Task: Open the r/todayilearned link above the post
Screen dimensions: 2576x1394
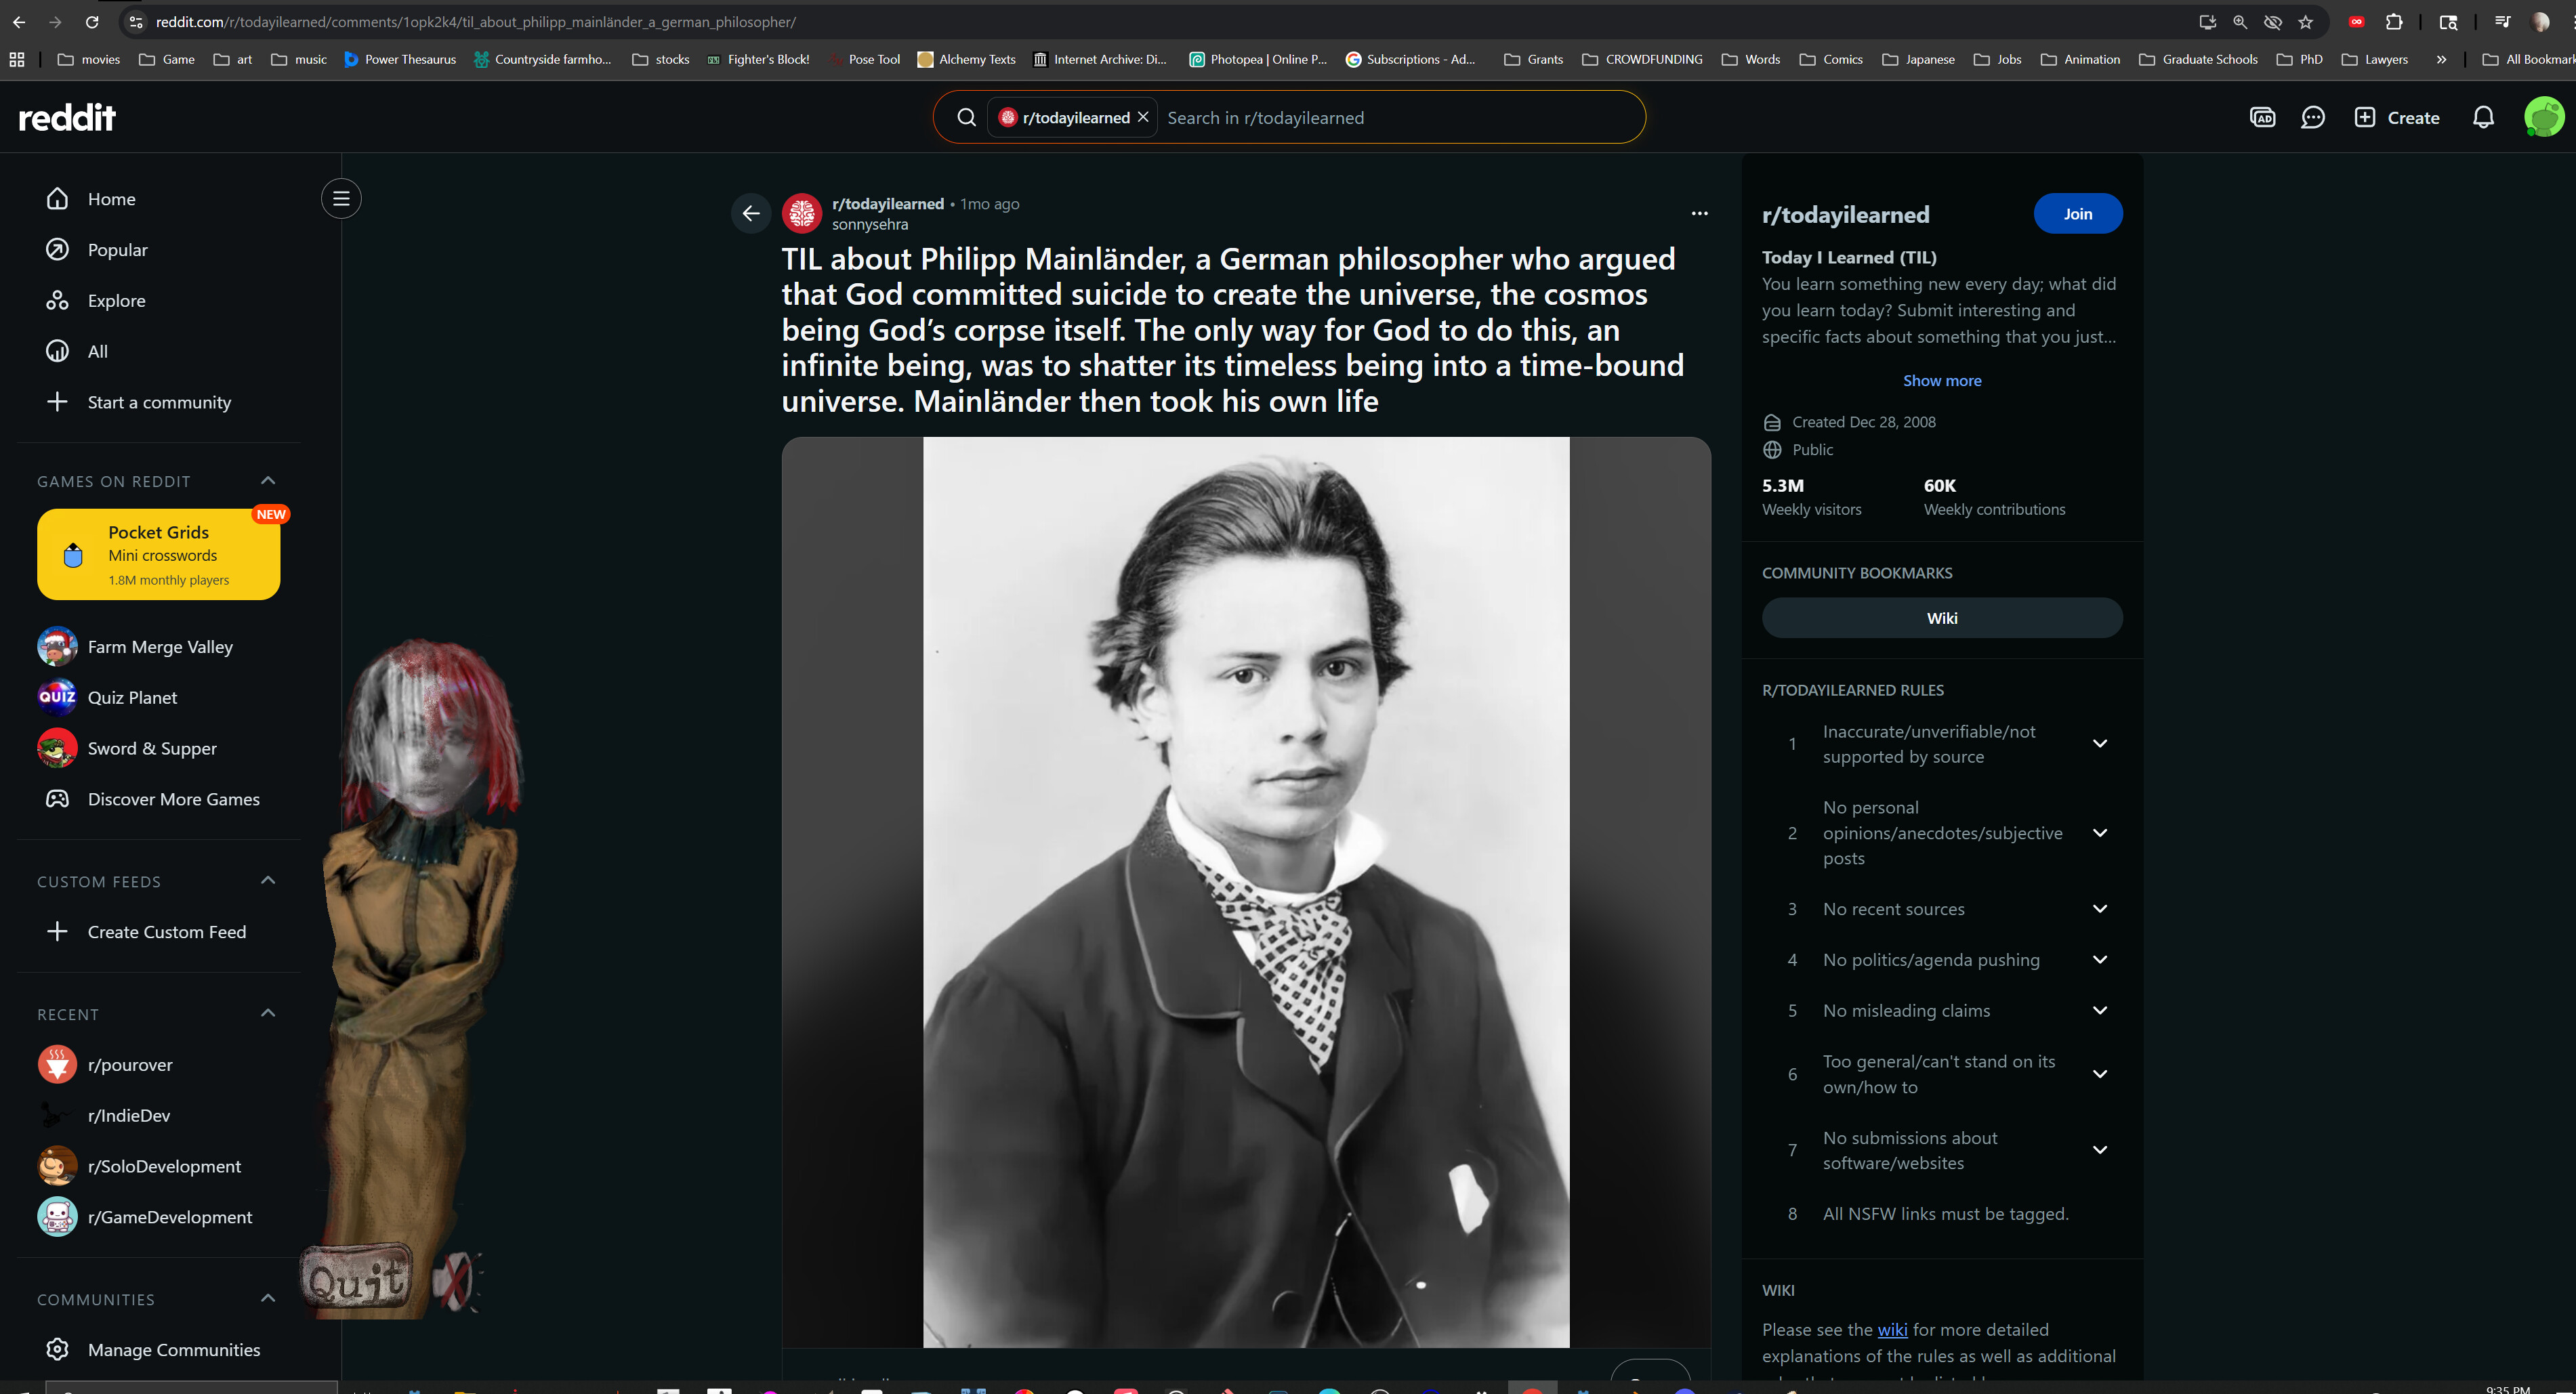Action: pos(888,203)
